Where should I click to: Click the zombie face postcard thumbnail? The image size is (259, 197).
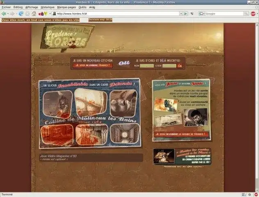tap(58, 104)
